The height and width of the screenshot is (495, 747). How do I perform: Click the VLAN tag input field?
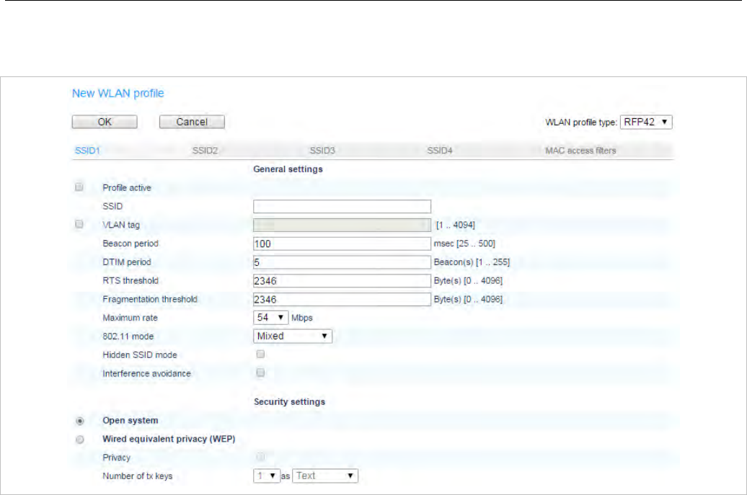342,225
